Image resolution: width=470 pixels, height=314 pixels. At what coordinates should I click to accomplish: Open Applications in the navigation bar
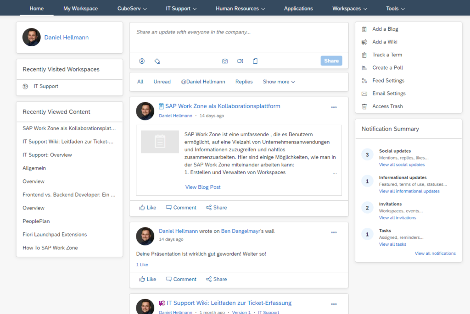point(298,8)
